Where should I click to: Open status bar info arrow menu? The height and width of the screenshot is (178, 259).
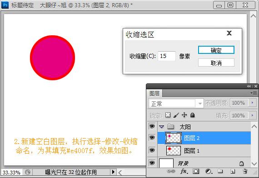(113, 172)
